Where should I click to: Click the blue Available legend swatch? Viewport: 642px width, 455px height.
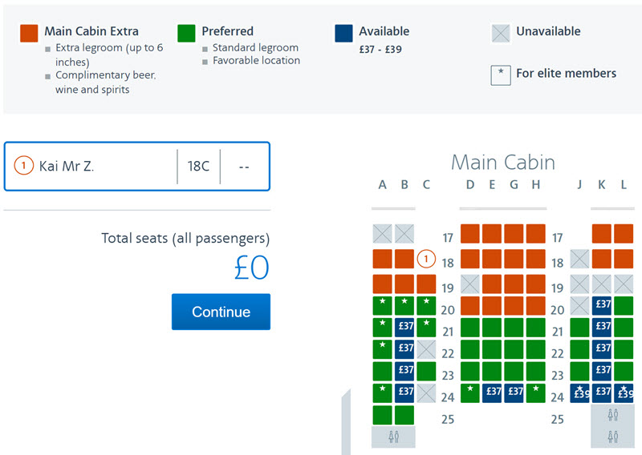click(343, 33)
